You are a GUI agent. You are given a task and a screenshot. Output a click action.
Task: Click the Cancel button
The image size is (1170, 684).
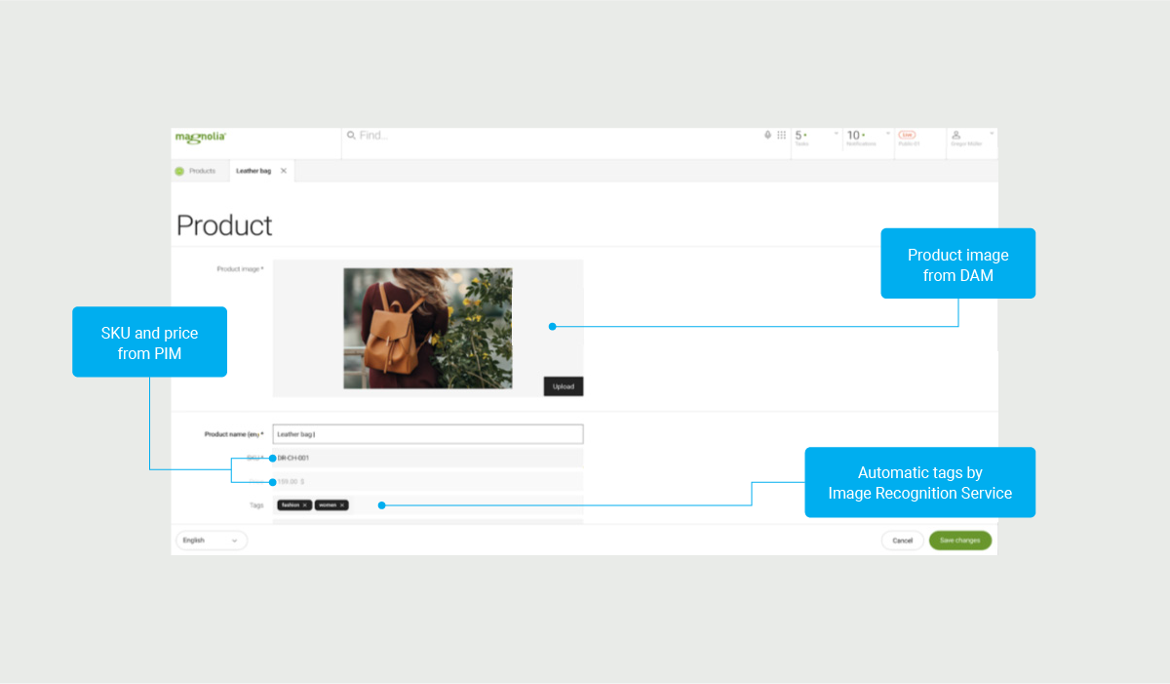[902, 540]
